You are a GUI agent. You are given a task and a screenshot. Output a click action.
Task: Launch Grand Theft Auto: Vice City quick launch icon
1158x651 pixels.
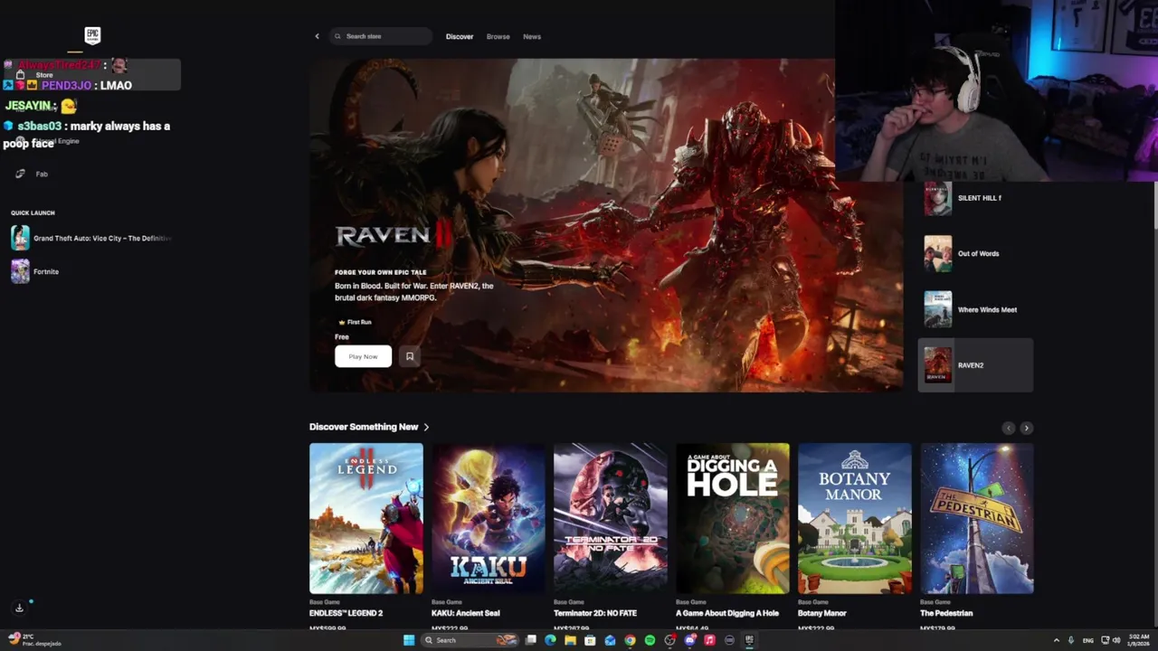coord(20,238)
